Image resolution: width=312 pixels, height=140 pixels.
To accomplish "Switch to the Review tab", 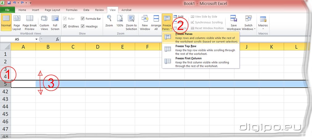I will point(99,10).
